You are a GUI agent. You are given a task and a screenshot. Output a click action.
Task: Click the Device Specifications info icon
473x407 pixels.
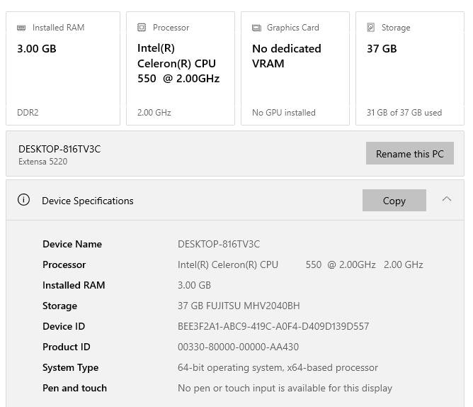click(x=23, y=200)
